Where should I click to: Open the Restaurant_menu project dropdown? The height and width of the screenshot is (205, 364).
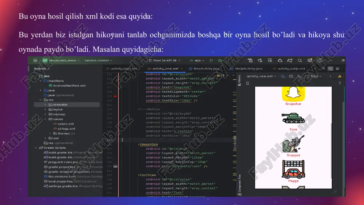tap(61, 60)
